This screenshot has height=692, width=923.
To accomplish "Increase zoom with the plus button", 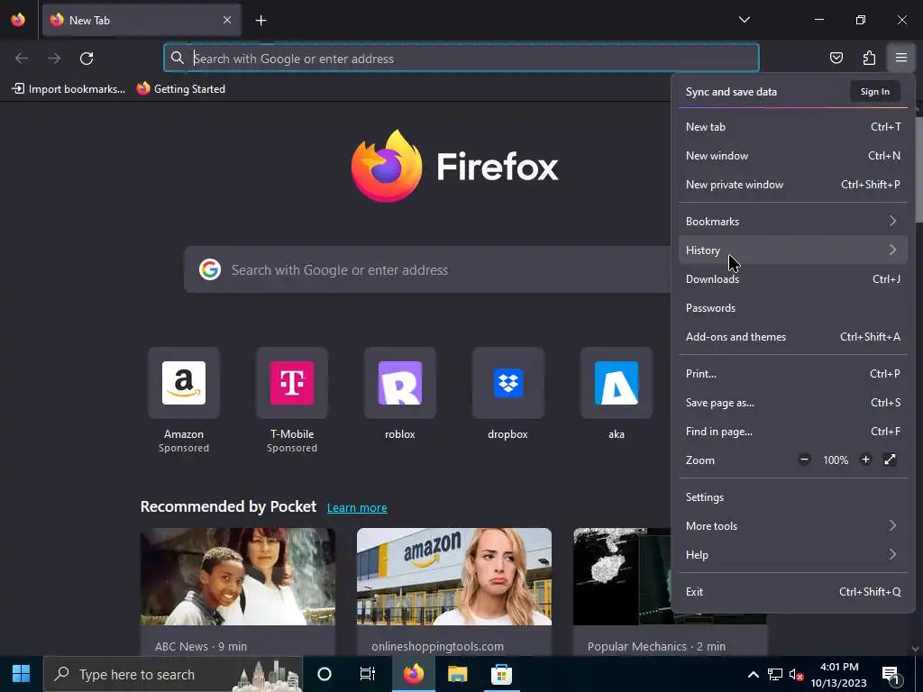I will click(x=865, y=460).
